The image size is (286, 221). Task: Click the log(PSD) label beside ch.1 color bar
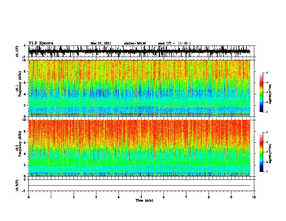(270, 94)
